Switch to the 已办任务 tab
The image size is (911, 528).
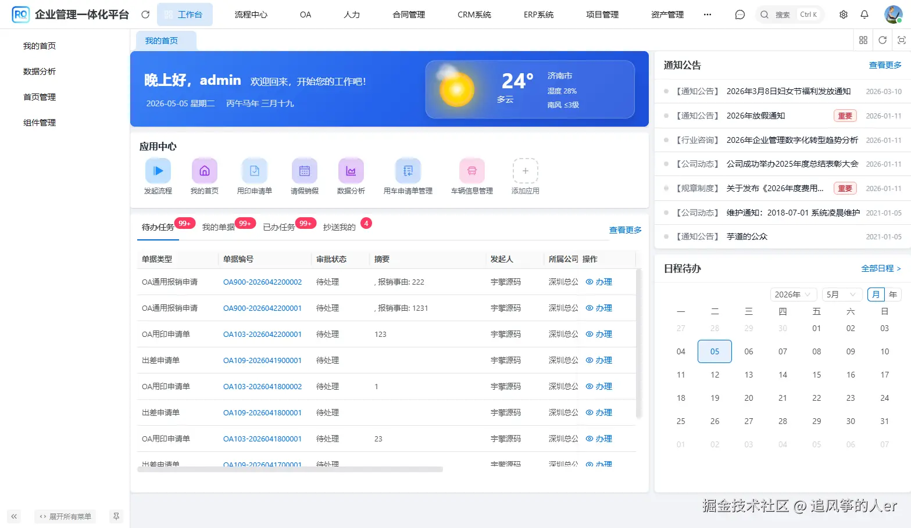[279, 227]
